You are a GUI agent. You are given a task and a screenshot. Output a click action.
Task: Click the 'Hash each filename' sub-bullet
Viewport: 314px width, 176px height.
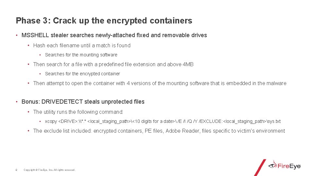(x=82, y=46)
